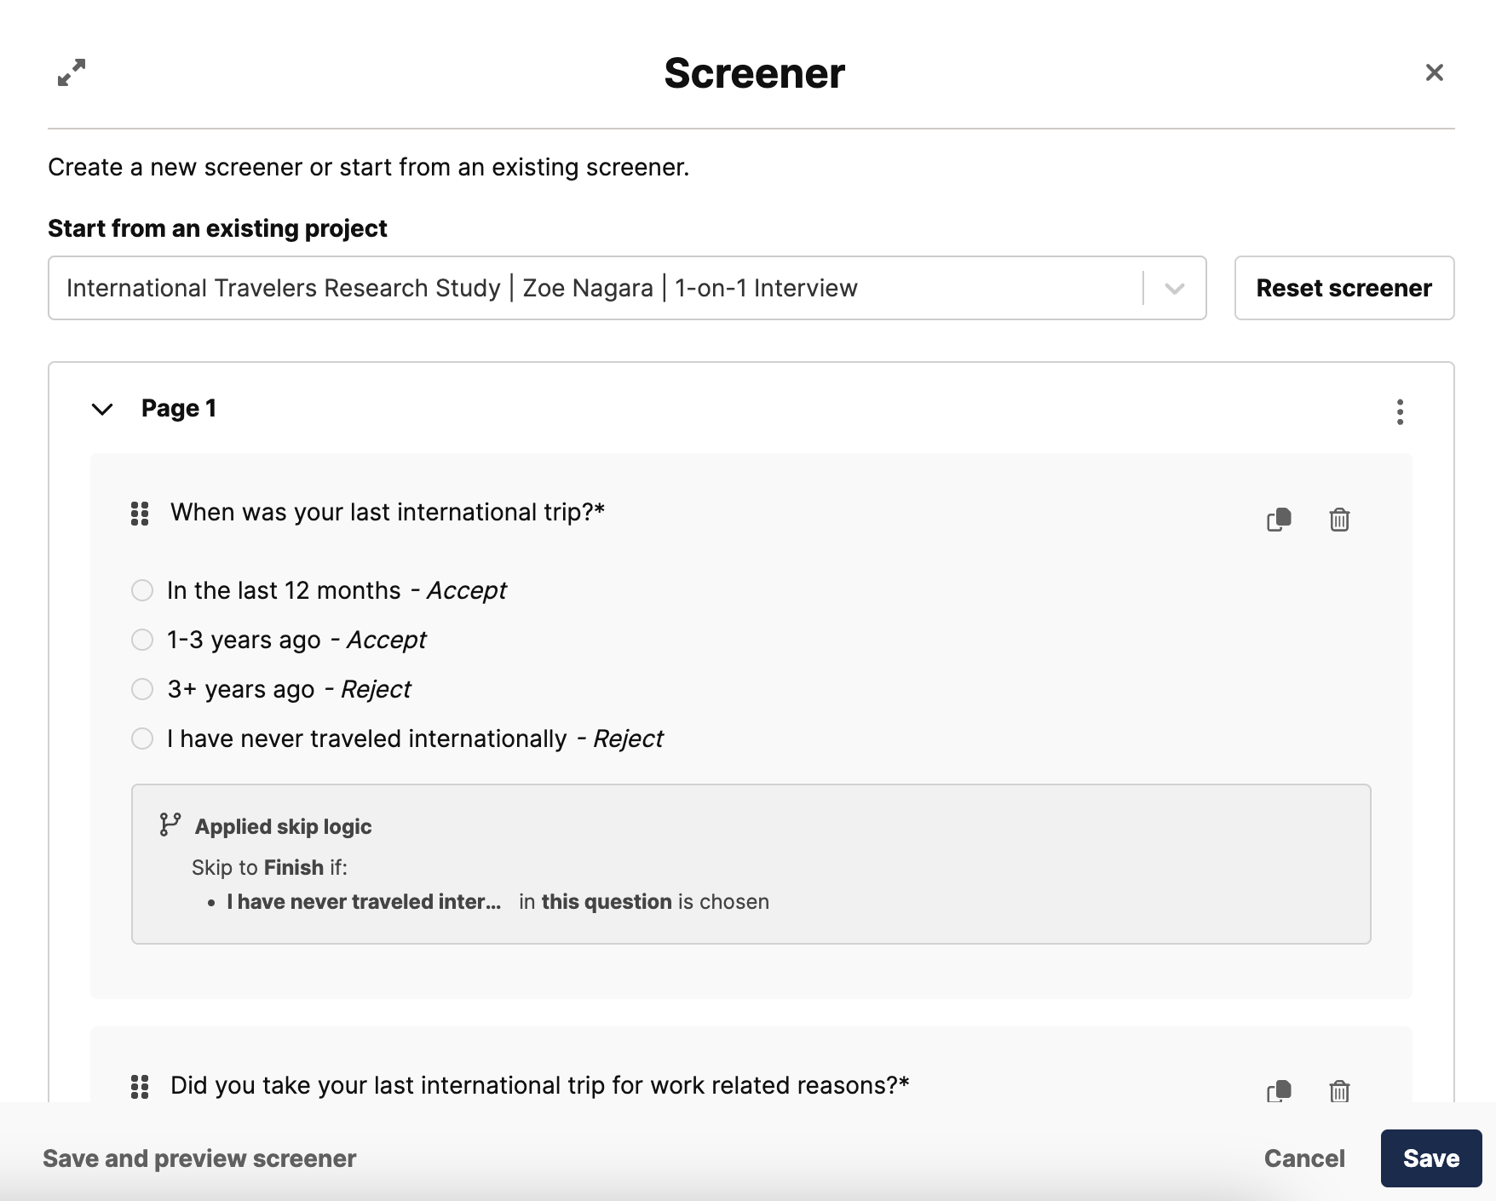Viewport: 1496px width, 1201px height.
Task: Duplicate the 'When was your last international trip' question
Action: 1279,519
